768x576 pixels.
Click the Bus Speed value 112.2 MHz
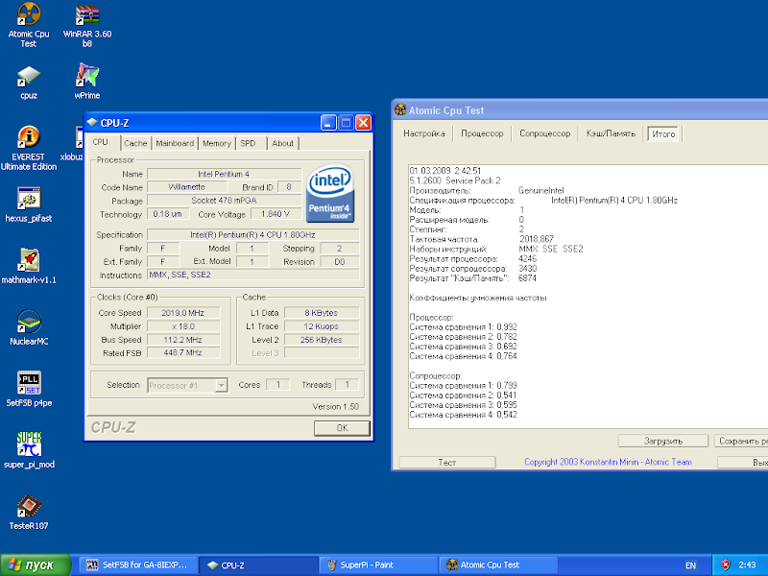click(x=183, y=340)
